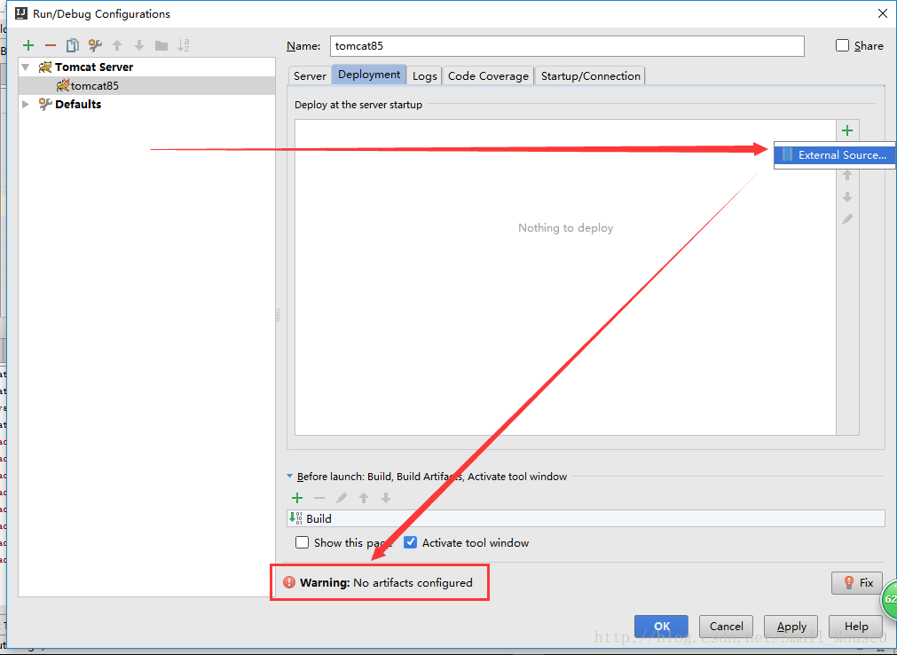The image size is (897, 655).
Task: Click the Fix button
Action: pos(857,583)
